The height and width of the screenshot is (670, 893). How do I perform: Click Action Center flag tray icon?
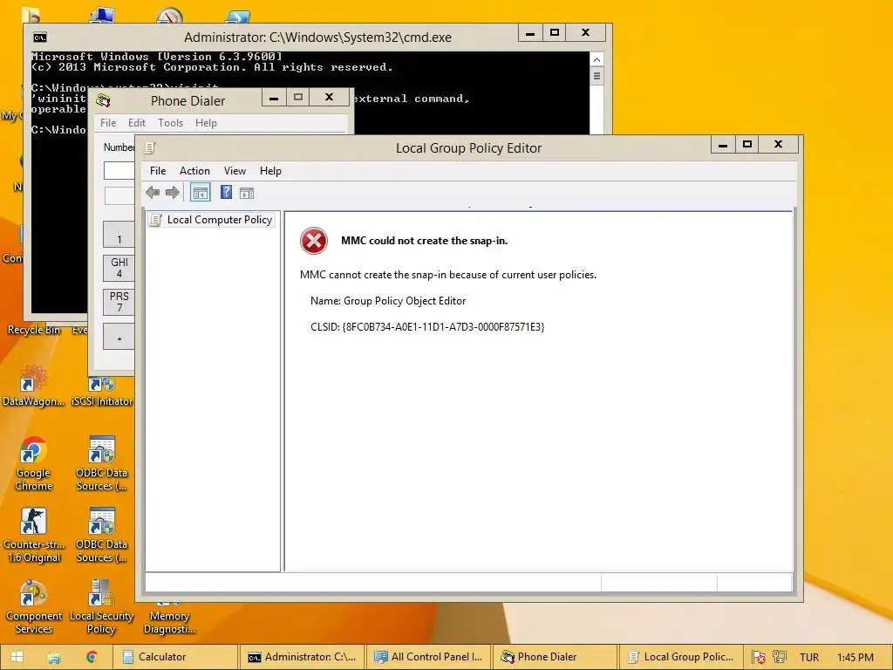pos(758,658)
